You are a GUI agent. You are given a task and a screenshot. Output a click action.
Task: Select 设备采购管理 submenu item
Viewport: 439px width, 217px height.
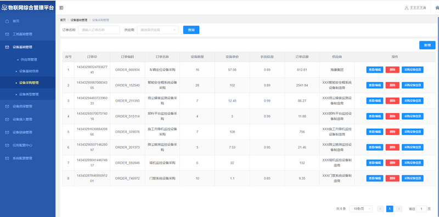[28, 83]
